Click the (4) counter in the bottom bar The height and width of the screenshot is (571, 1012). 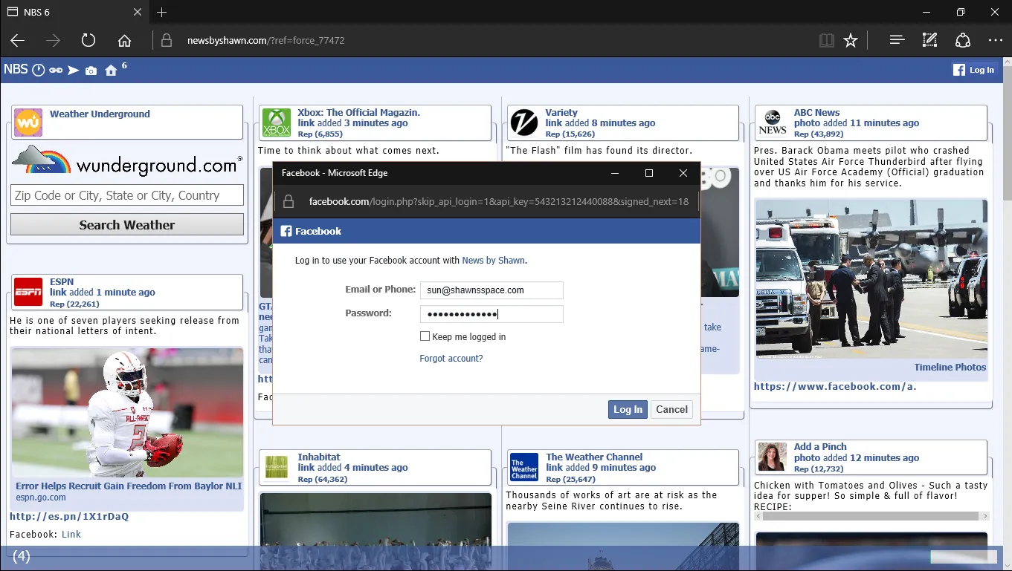(22, 556)
